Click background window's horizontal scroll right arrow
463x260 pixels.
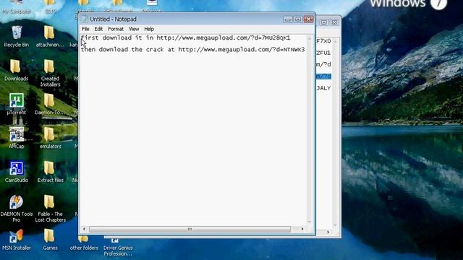pos(328,233)
